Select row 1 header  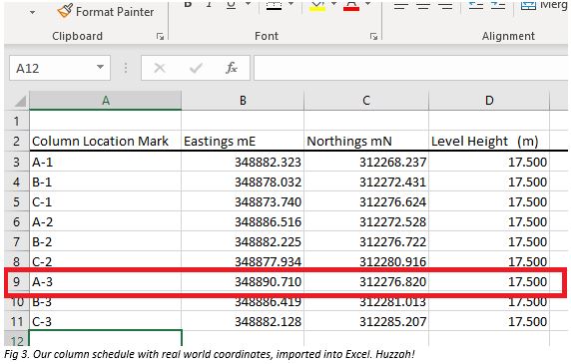[x=17, y=121]
